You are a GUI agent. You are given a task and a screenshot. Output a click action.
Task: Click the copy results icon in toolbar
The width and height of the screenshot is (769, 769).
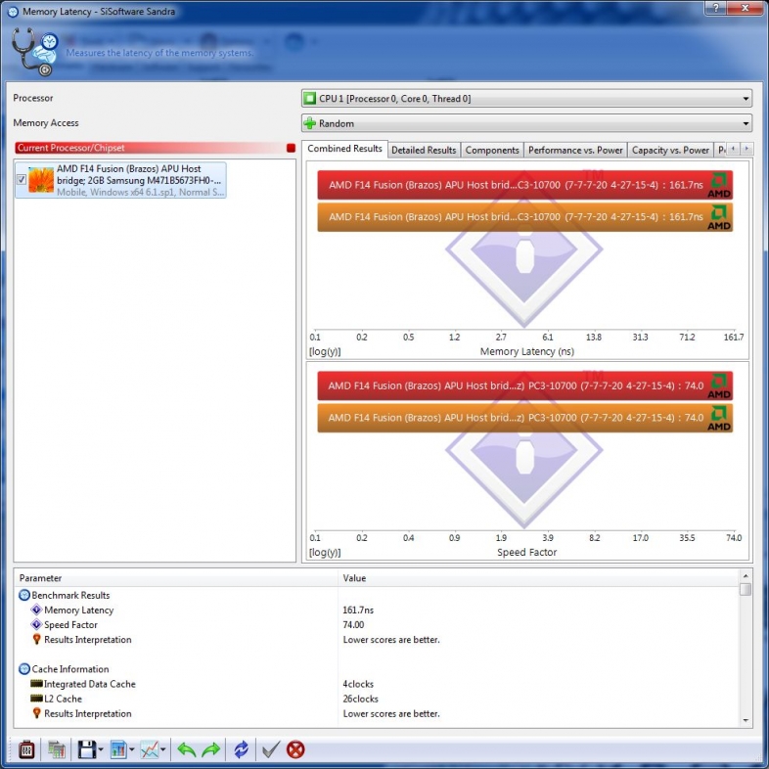pos(57,749)
